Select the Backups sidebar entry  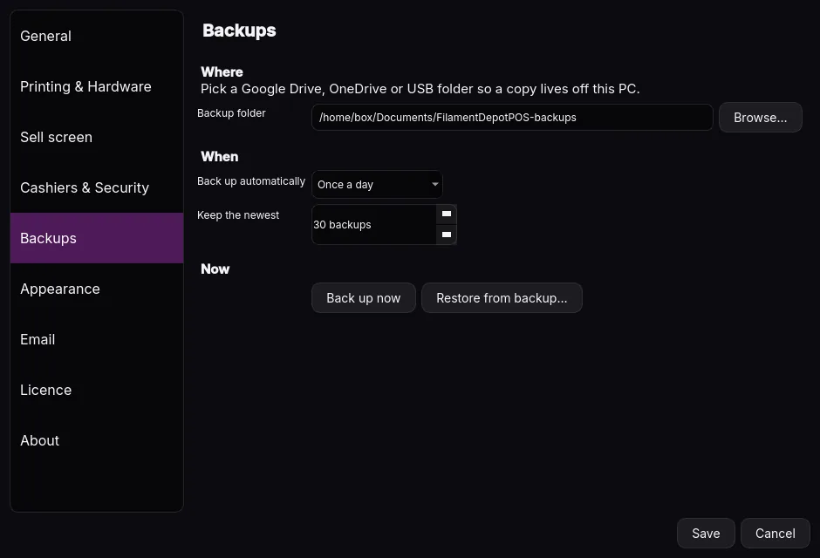point(97,238)
